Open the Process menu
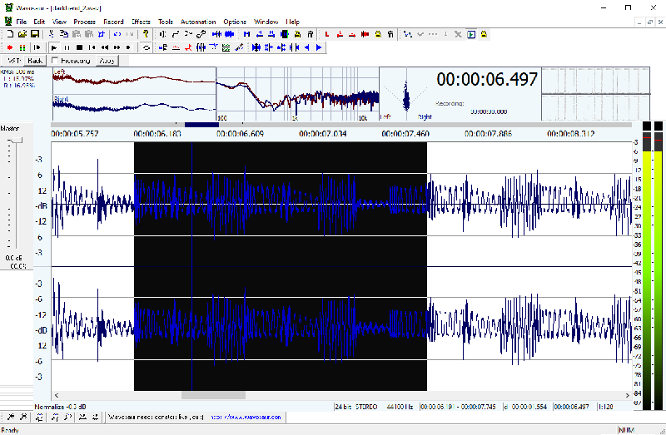Screen dimensions: 666x435 (x=85, y=22)
